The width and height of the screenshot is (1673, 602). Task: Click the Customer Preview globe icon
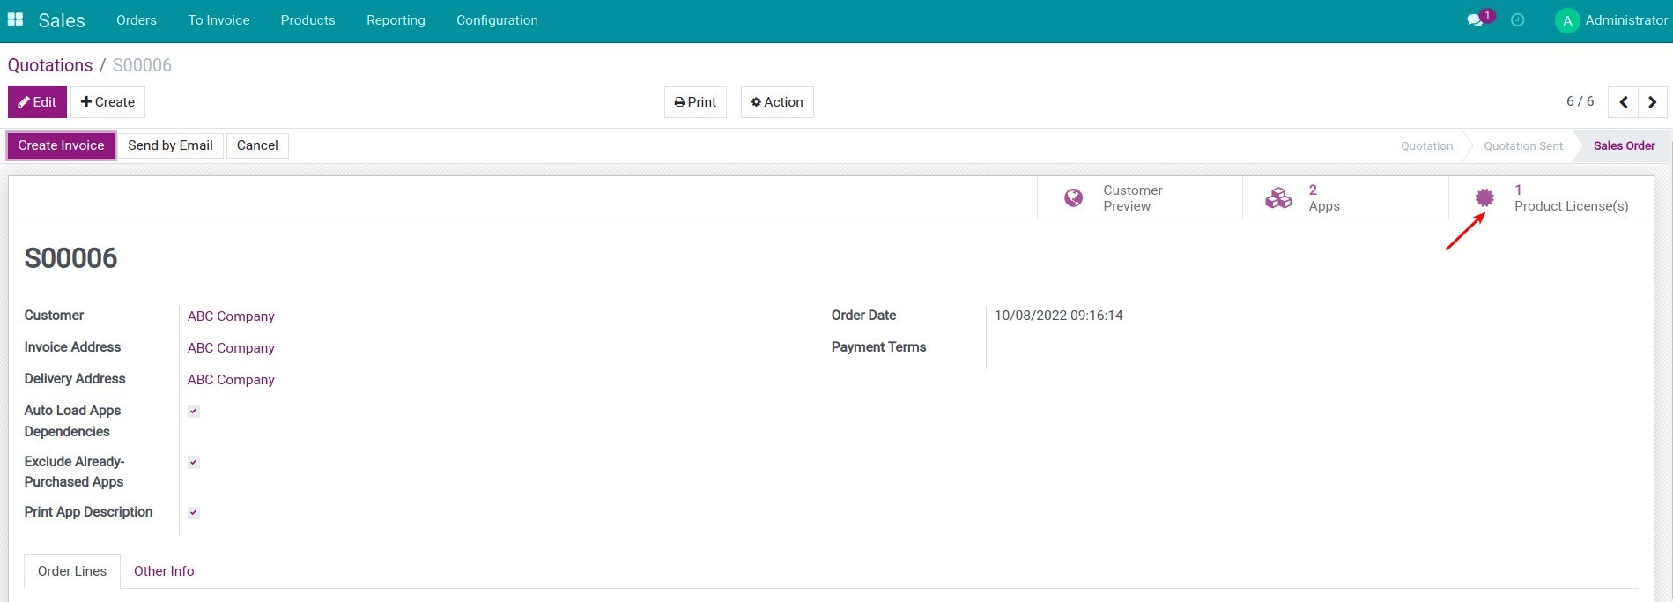click(x=1073, y=198)
